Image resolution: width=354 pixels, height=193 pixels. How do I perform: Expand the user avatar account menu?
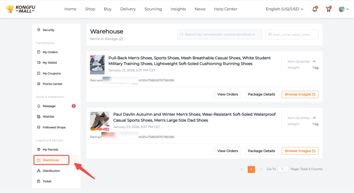pos(344,9)
